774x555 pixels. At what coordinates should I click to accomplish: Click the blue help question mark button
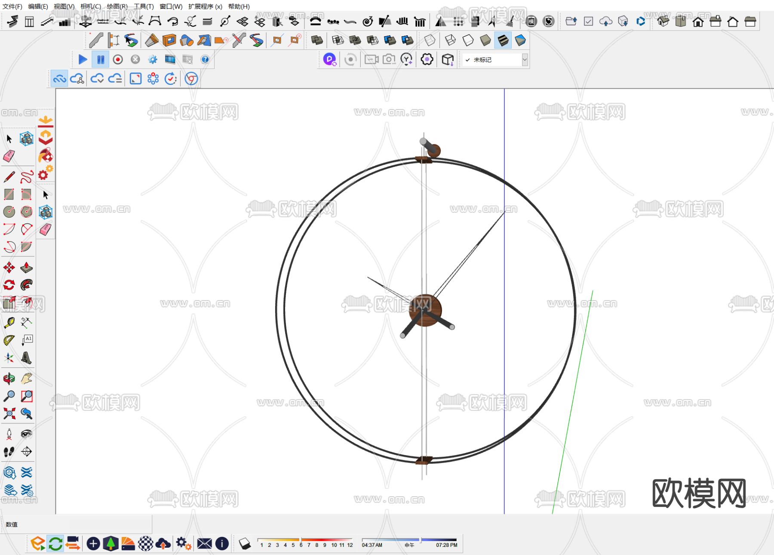(x=205, y=59)
